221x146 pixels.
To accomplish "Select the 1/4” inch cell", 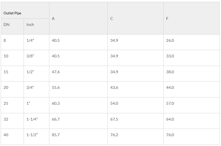I will [36, 42].
